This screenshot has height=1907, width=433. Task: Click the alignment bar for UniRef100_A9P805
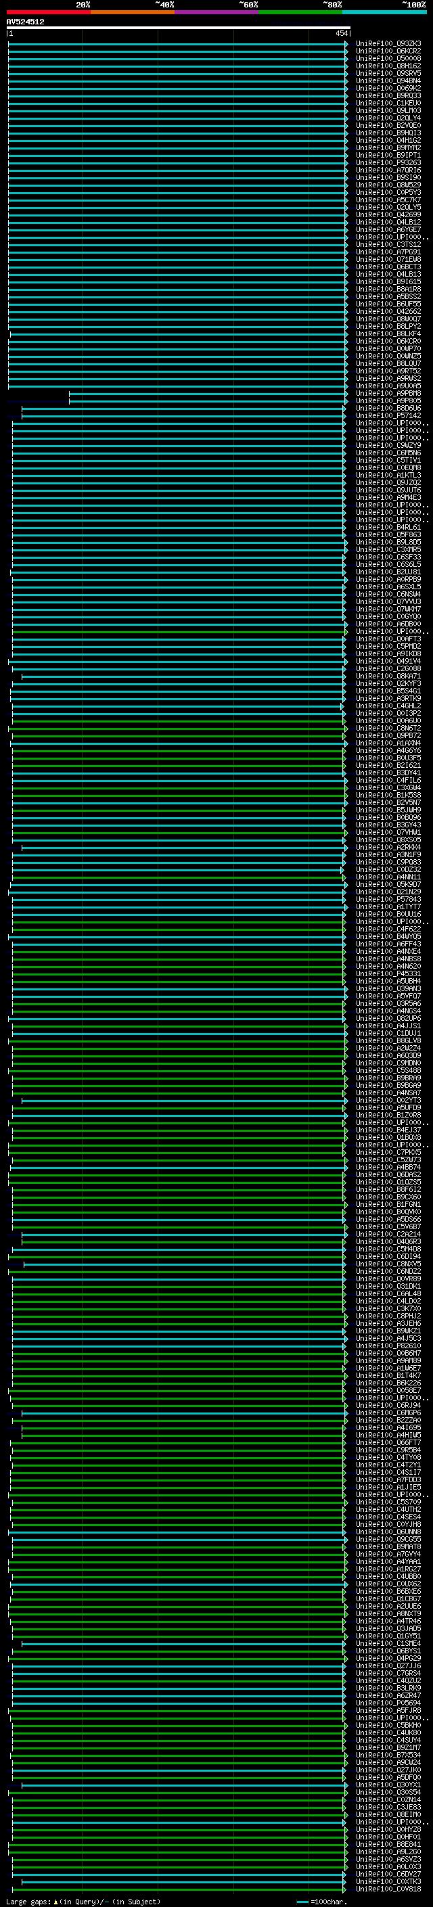207,401
